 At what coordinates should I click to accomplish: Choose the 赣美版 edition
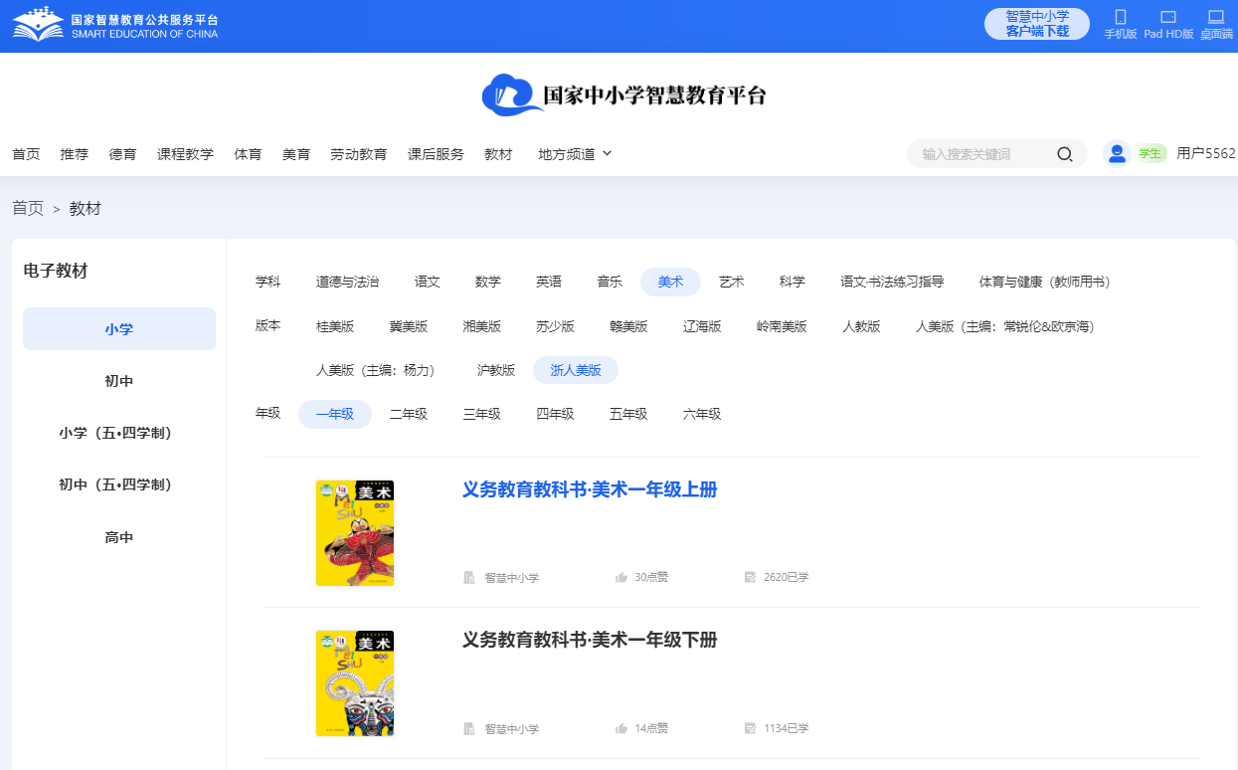pos(629,325)
